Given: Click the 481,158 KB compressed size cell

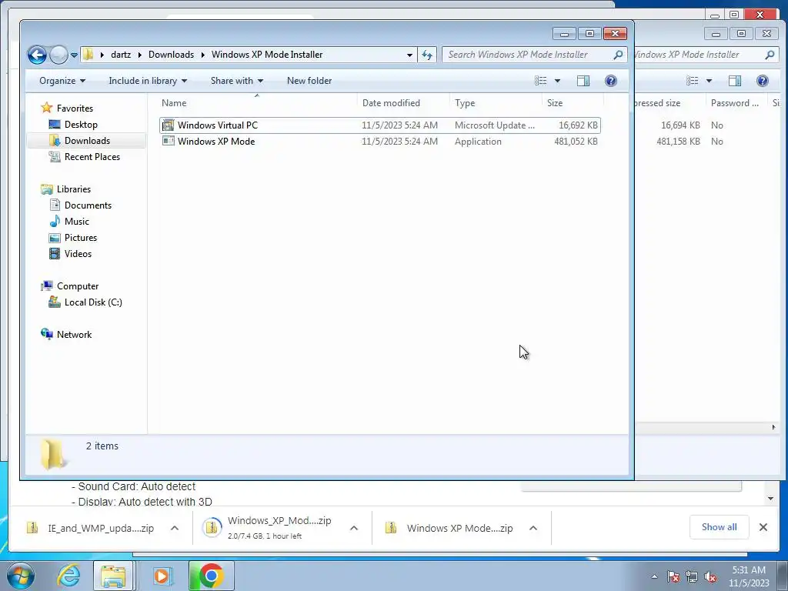Looking at the screenshot, I should click(678, 142).
